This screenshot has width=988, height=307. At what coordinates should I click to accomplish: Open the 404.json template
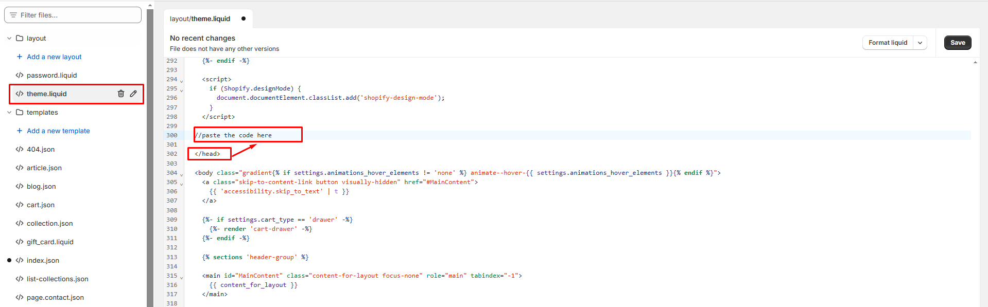(x=41, y=149)
